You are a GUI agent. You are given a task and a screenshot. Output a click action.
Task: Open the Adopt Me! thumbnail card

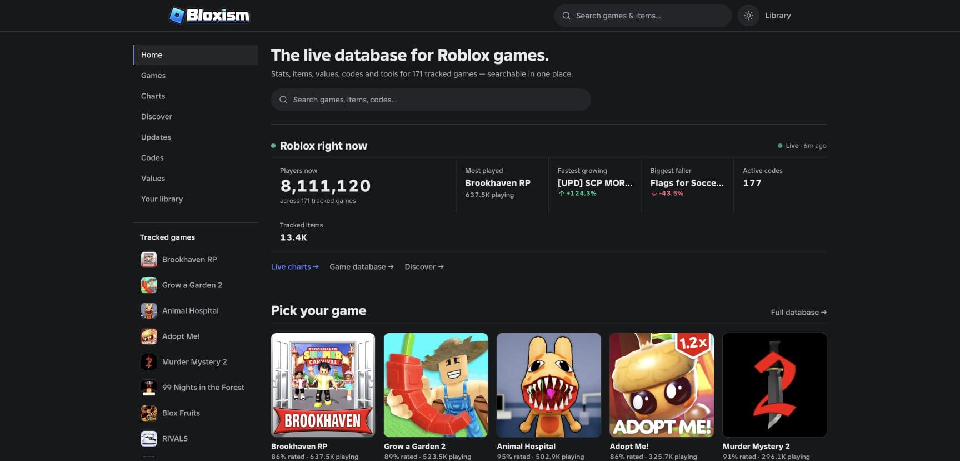662,385
